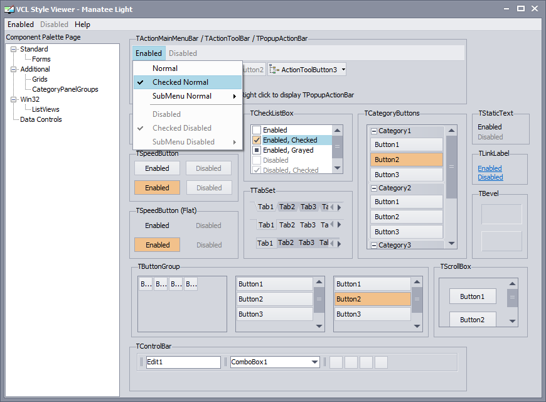Click the VCL Style Viewer title bar icon

pos(9,9)
